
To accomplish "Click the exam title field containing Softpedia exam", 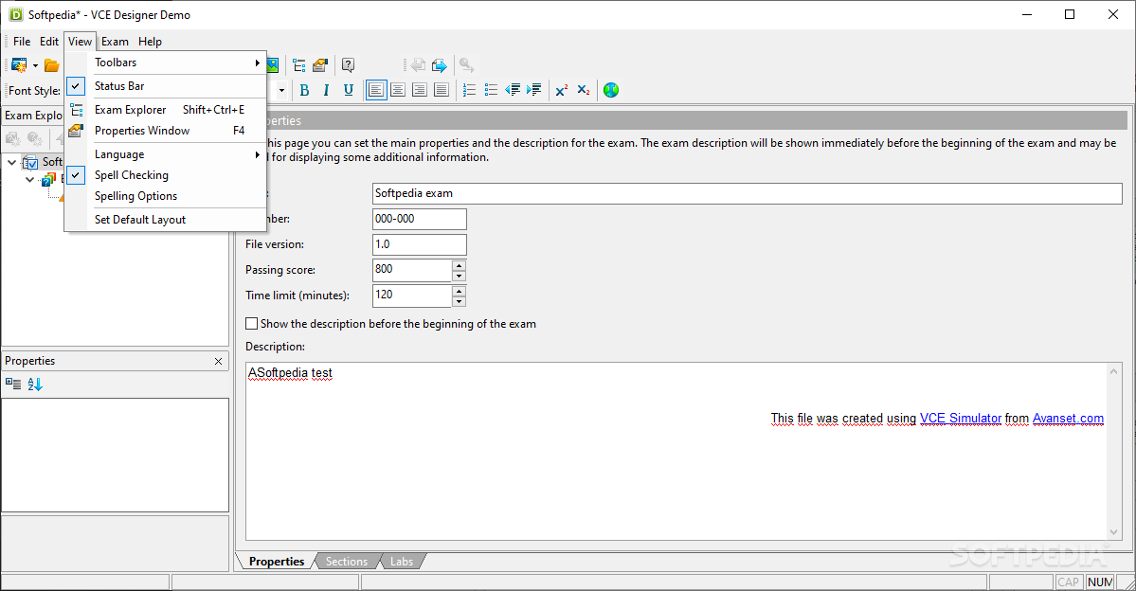I will [x=747, y=193].
